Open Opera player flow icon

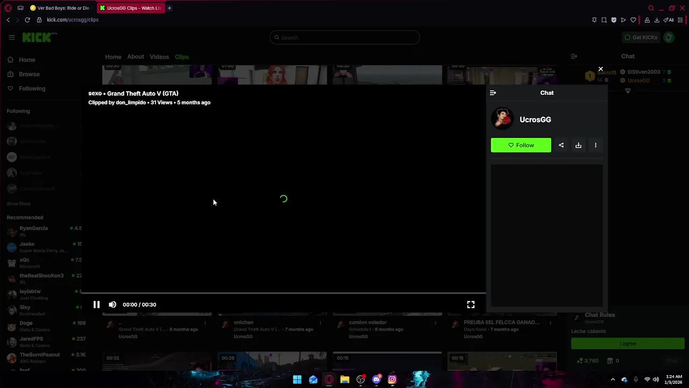623,20
